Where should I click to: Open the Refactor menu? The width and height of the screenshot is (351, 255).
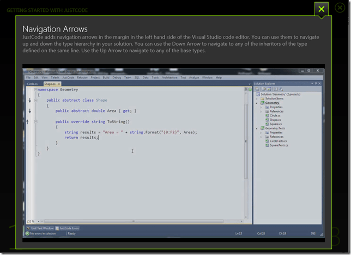(x=82, y=78)
